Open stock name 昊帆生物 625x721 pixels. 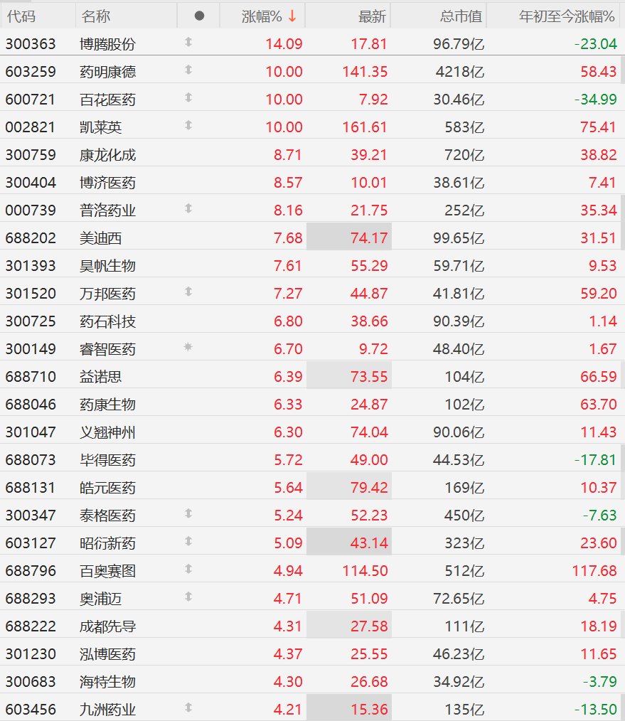tap(107, 266)
